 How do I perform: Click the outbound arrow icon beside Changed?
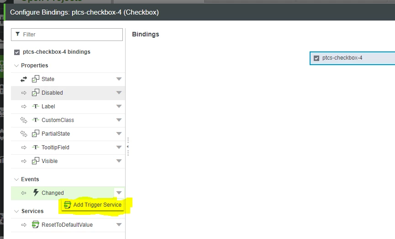point(24,193)
